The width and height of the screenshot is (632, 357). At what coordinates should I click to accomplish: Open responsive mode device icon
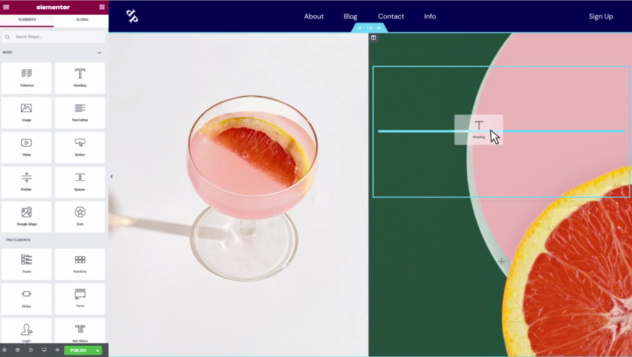pyautogui.click(x=44, y=350)
